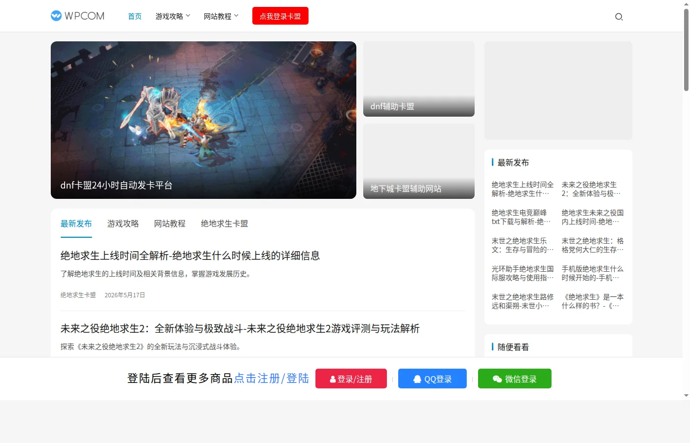The height and width of the screenshot is (443, 690).
Task: Open article 未来之役绝地求生2 全新体验
Action: [x=240, y=328]
